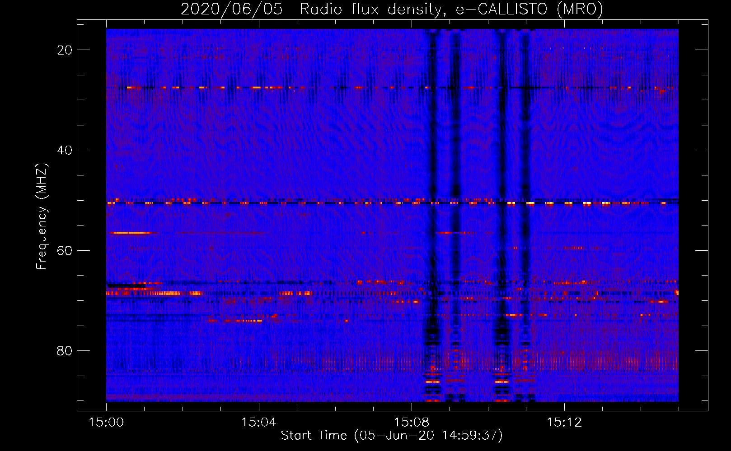
Task: Click the '15:04' time tick label
Action: tap(259, 423)
